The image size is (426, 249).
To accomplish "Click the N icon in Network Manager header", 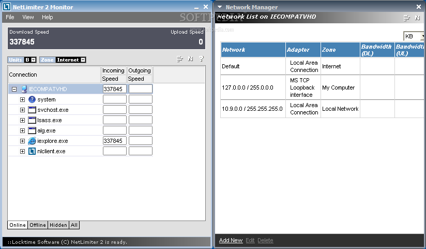I will (x=418, y=18).
